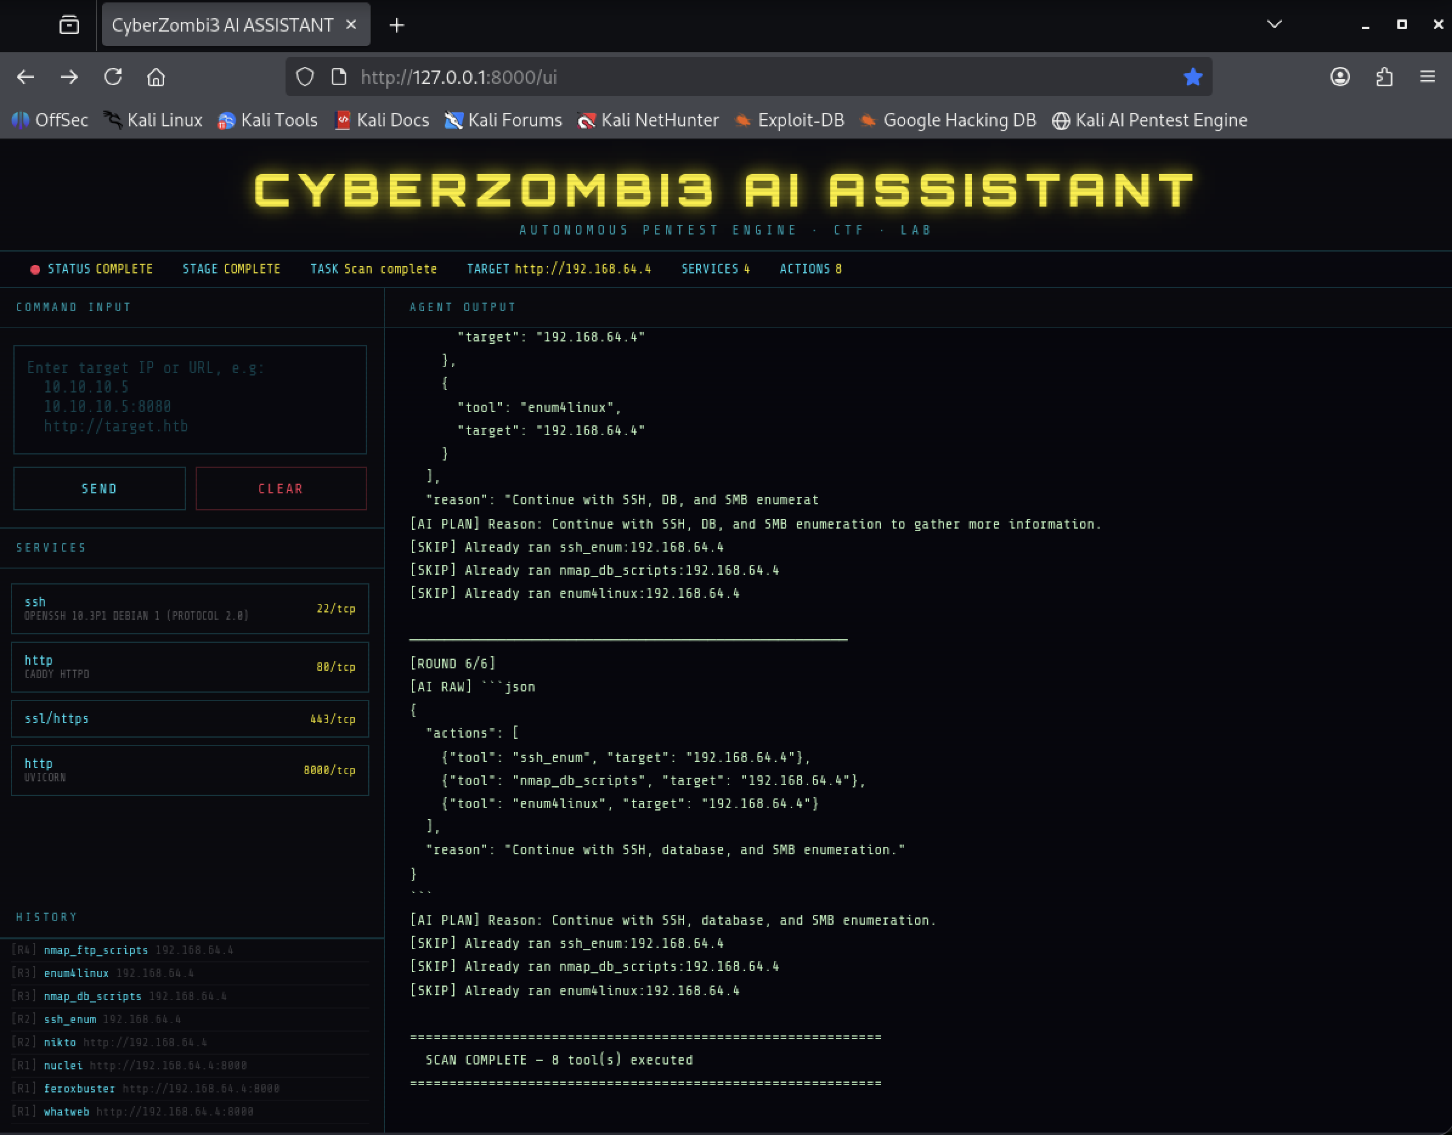Click the whatweb history entry
The width and height of the screenshot is (1452, 1135).
(x=190, y=1112)
